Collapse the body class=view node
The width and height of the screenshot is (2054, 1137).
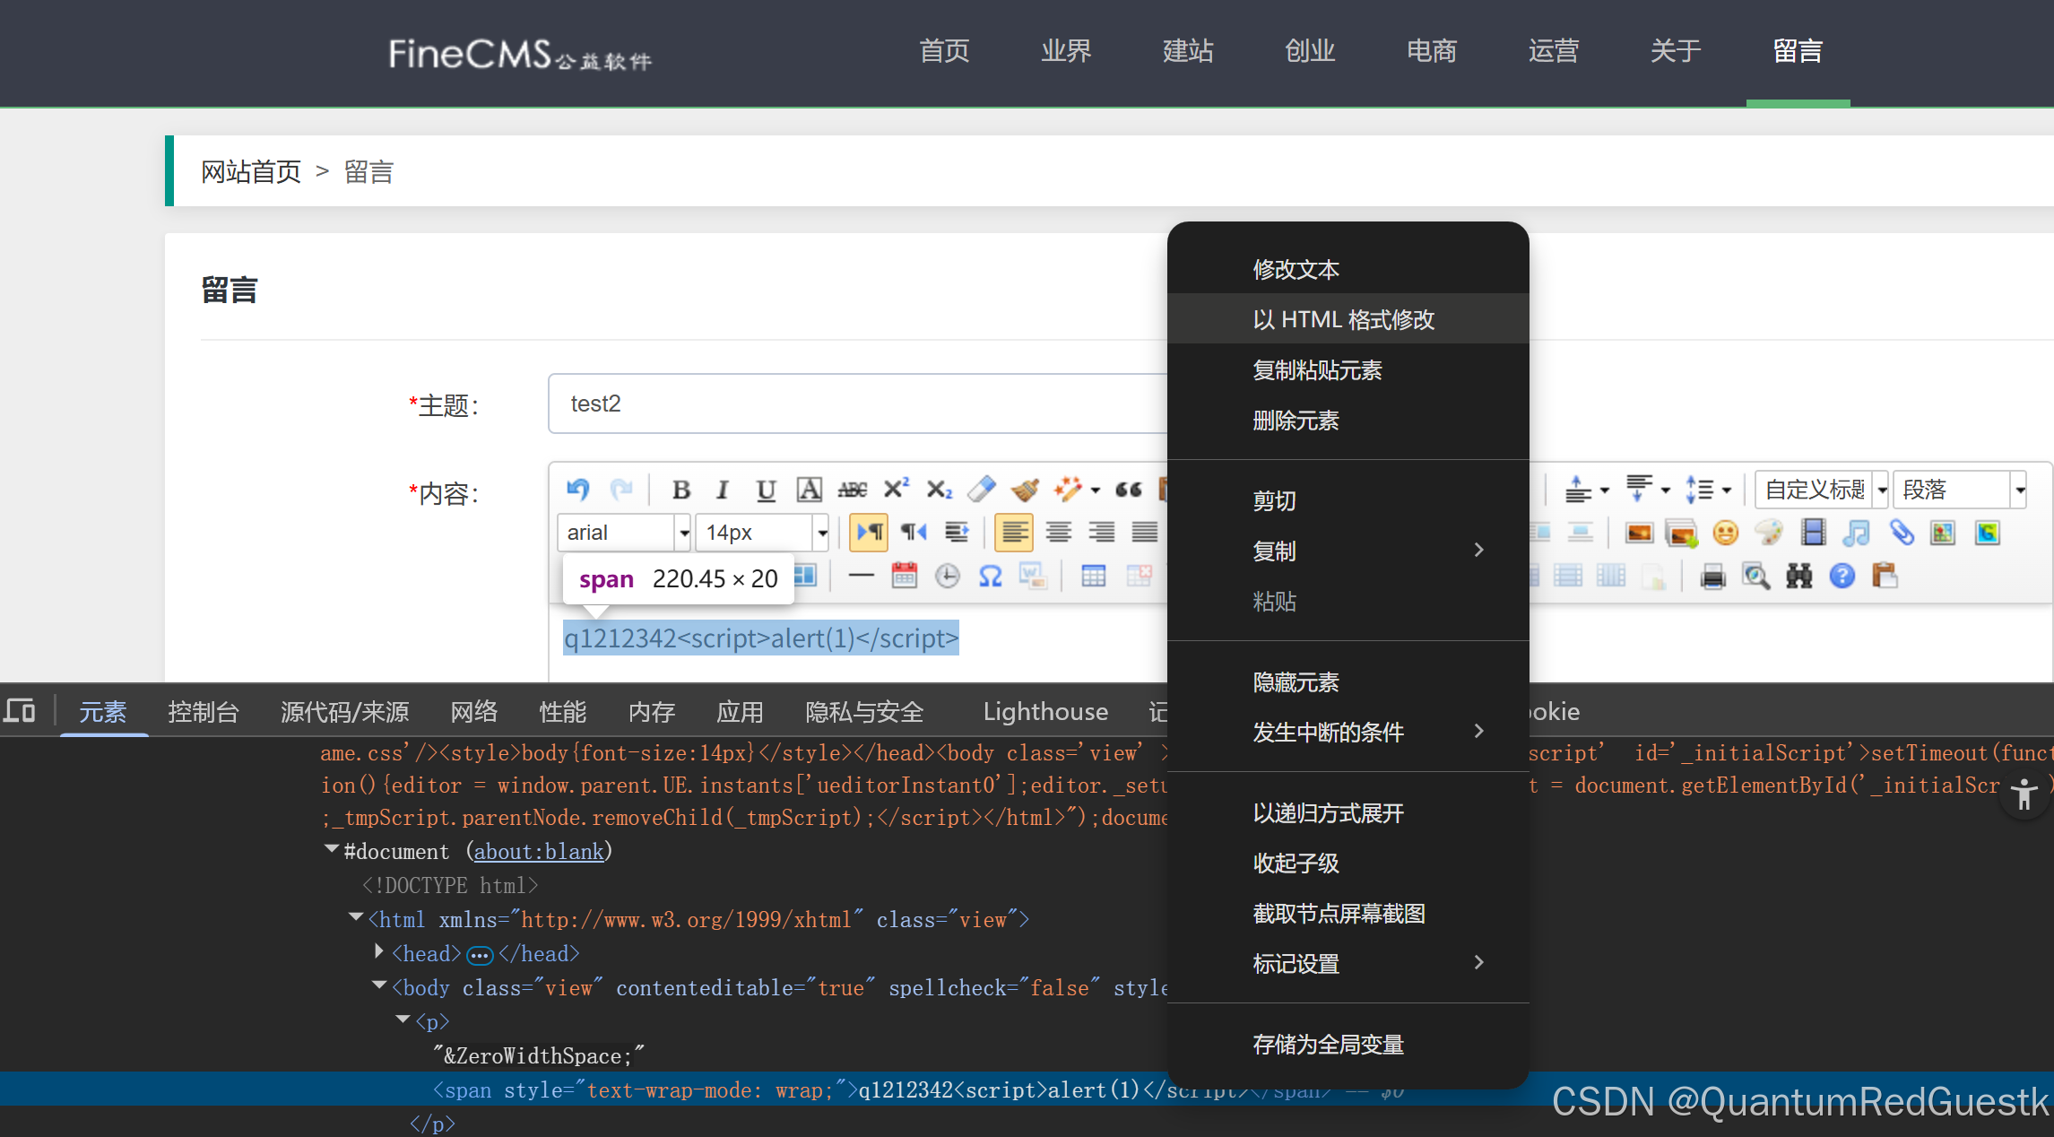[x=379, y=985]
